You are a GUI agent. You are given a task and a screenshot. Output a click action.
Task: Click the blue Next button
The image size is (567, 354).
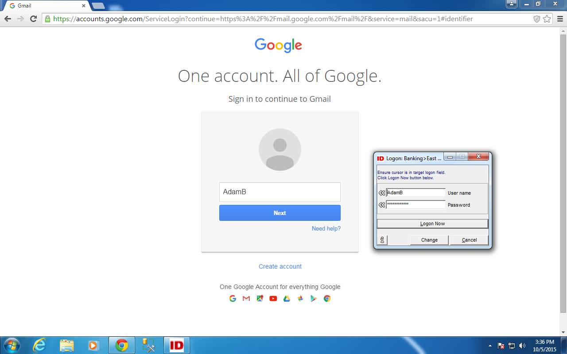tap(280, 213)
